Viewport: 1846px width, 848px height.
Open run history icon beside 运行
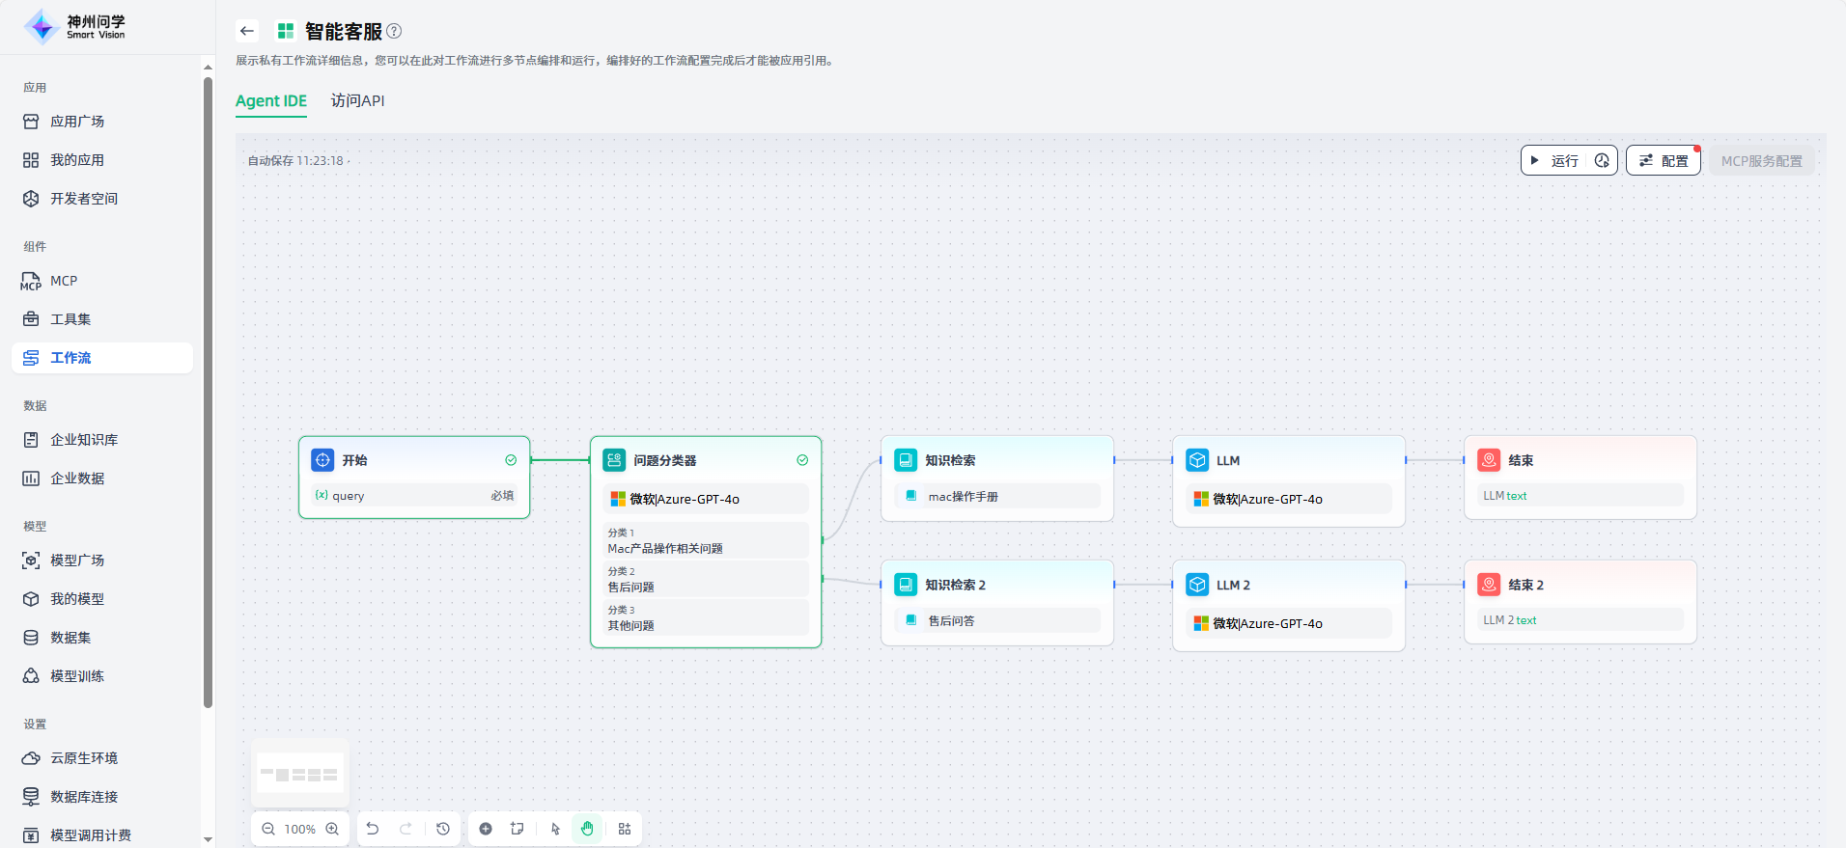click(x=1602, y=161)
